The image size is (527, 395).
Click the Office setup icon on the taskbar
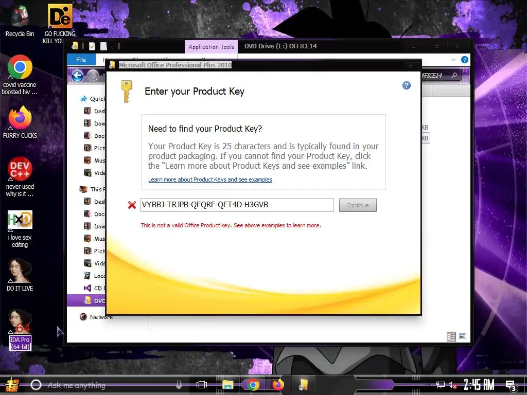[304, 385]
